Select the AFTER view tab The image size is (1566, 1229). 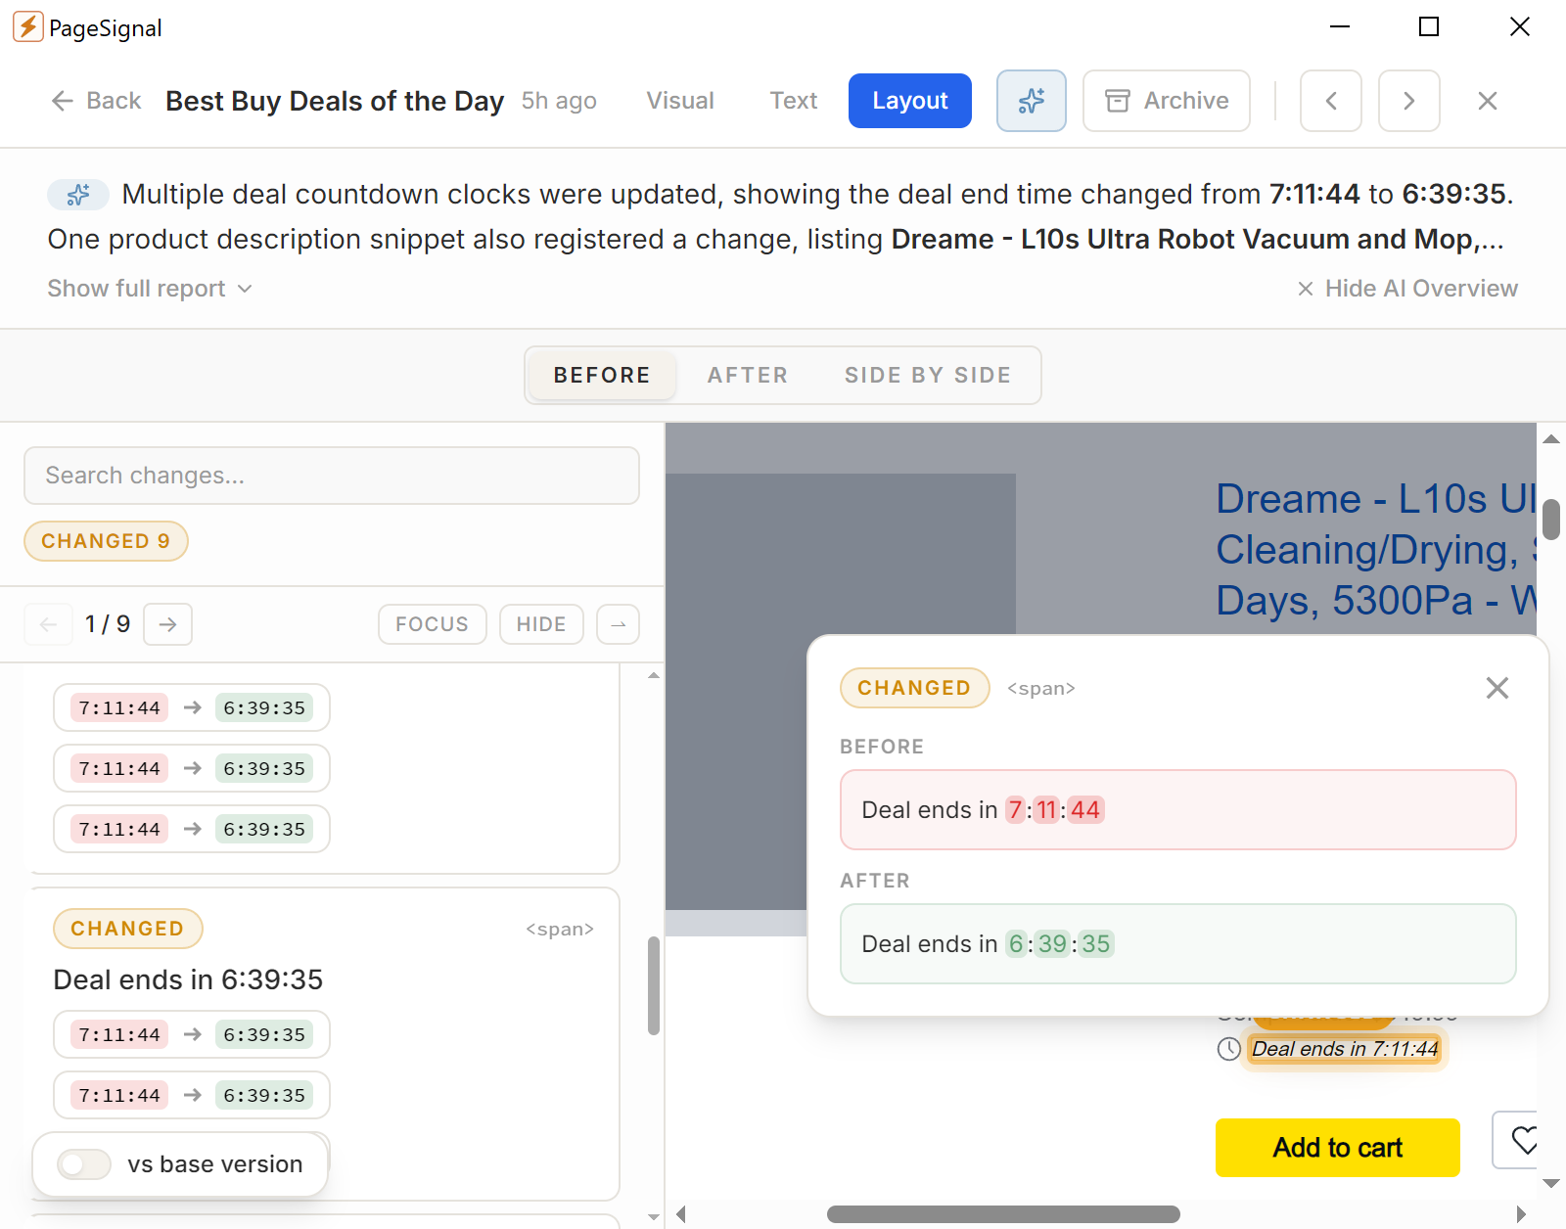coord(748,375)
